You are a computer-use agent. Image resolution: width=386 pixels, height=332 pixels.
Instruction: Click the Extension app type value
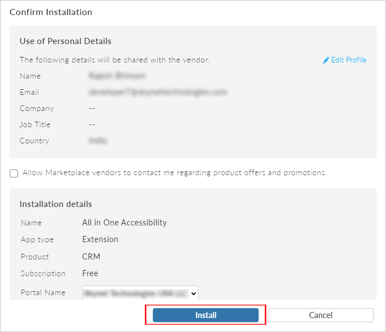[x=100, y=239]
